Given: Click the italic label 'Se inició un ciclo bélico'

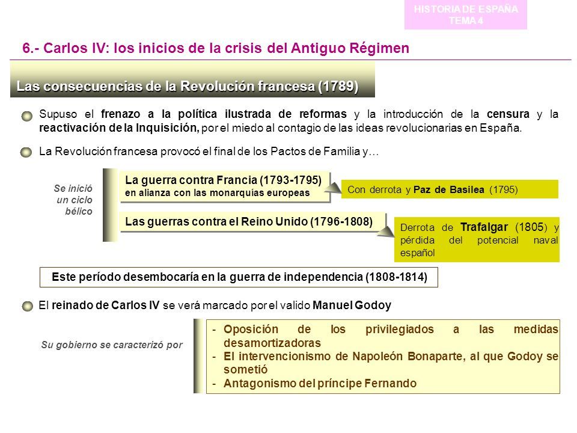Looking at the screenshot, I should tap(73, 200).
